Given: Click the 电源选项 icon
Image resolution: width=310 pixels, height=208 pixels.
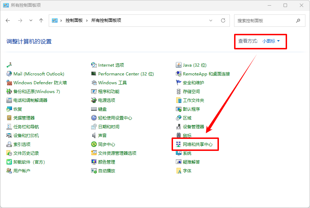Looking at the screenshot, I should (x=94, y=100).
